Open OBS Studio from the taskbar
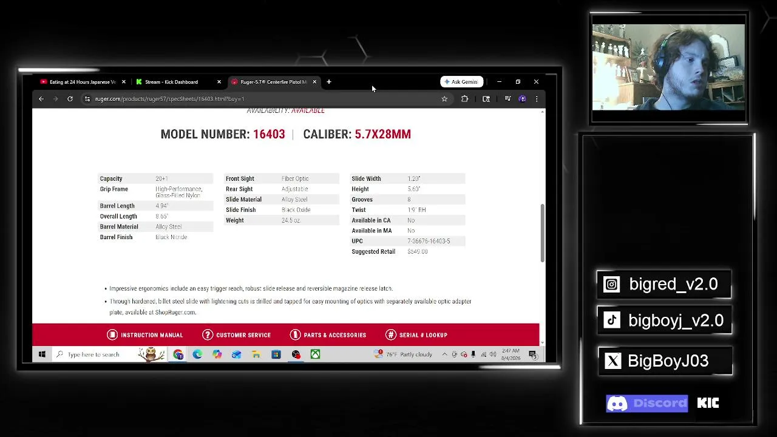This screenshot has width=777, height=437. [x=296, y=354]
